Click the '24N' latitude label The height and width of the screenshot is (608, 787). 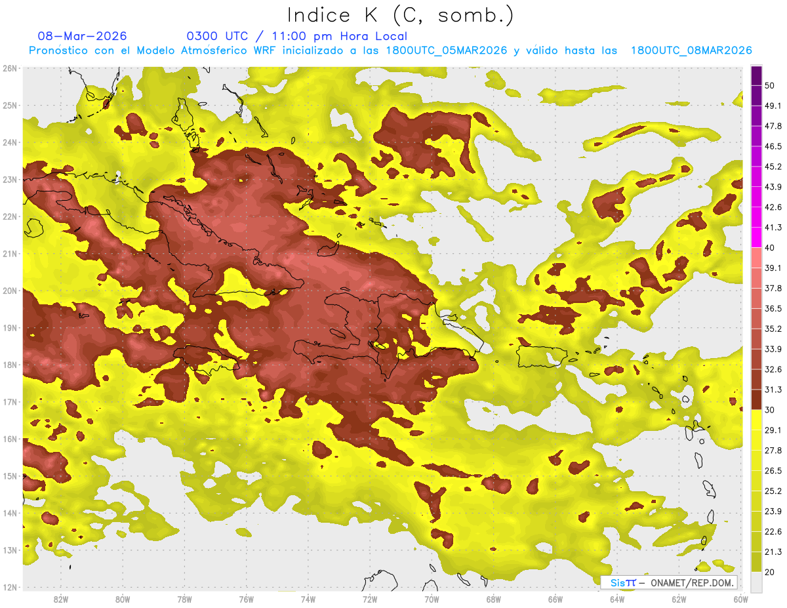pos(10,142)
